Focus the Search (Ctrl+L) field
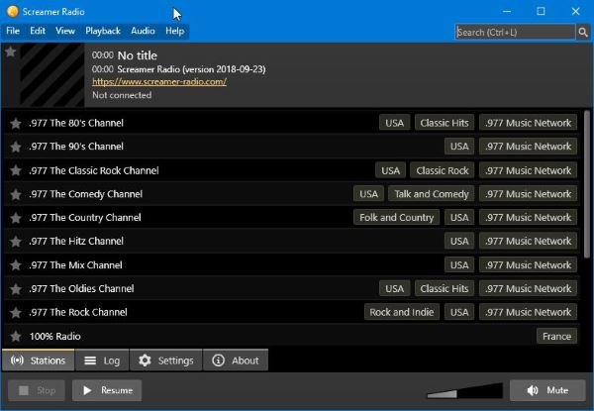This screenshot has width=594, height=411. pyautogui.click(x=515, y=33)
